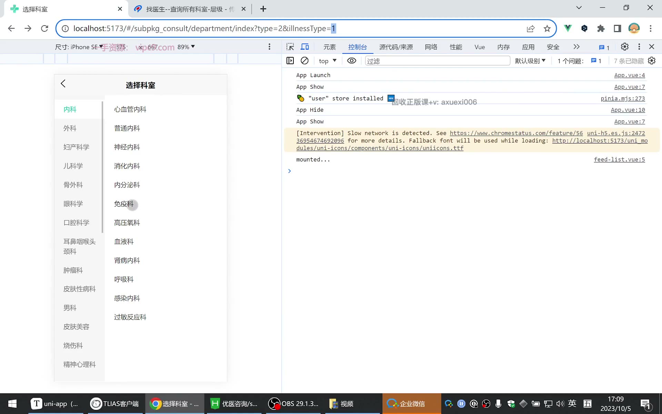The height and width of the screenshot is (414, 662).
Task: Toggle the device toolbar icon
Action: [305, 47]
